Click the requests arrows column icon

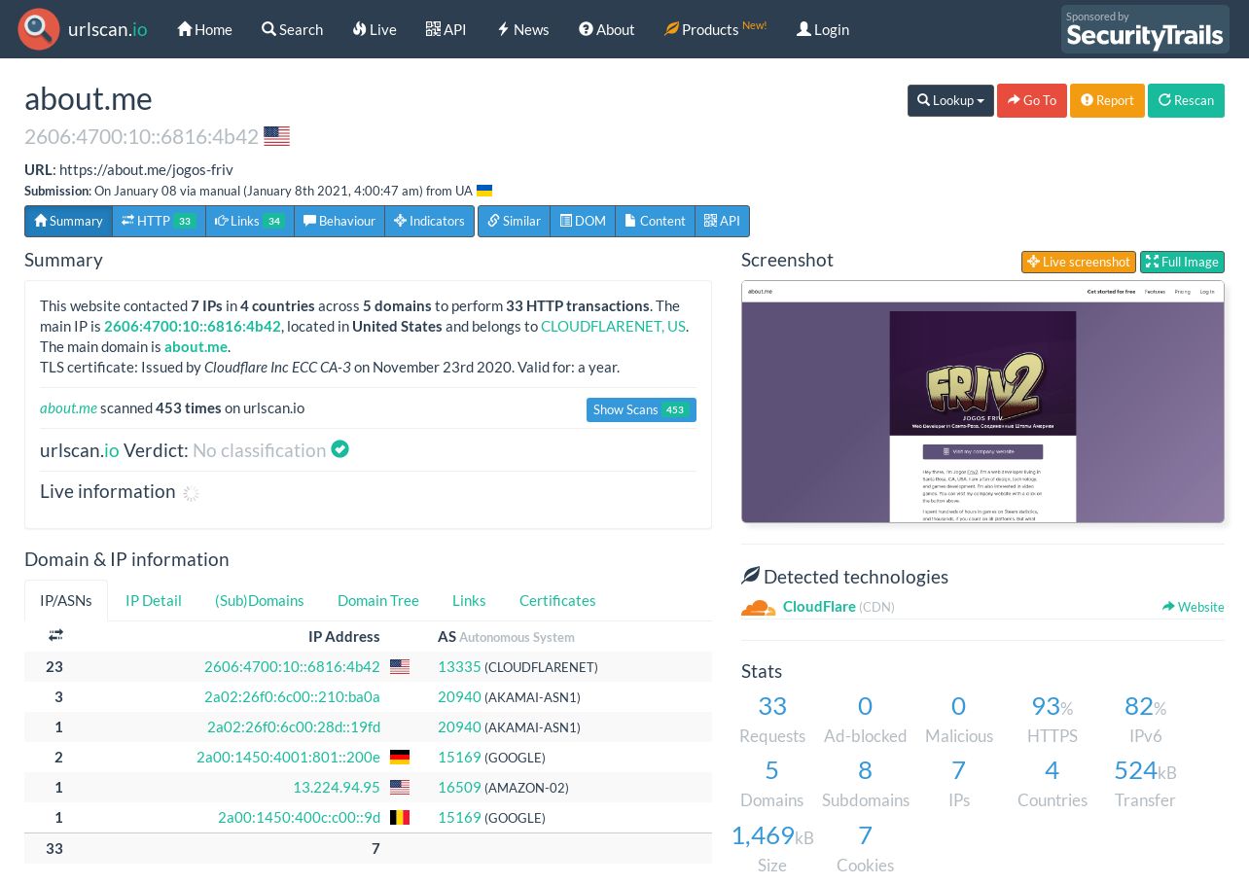pyautogui.click(x=55, y=635)
